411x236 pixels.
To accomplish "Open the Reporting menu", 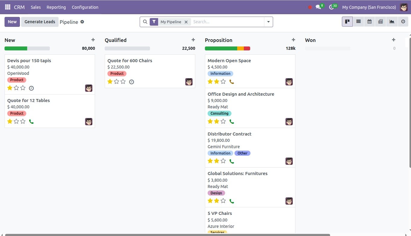I will (56, 7).
